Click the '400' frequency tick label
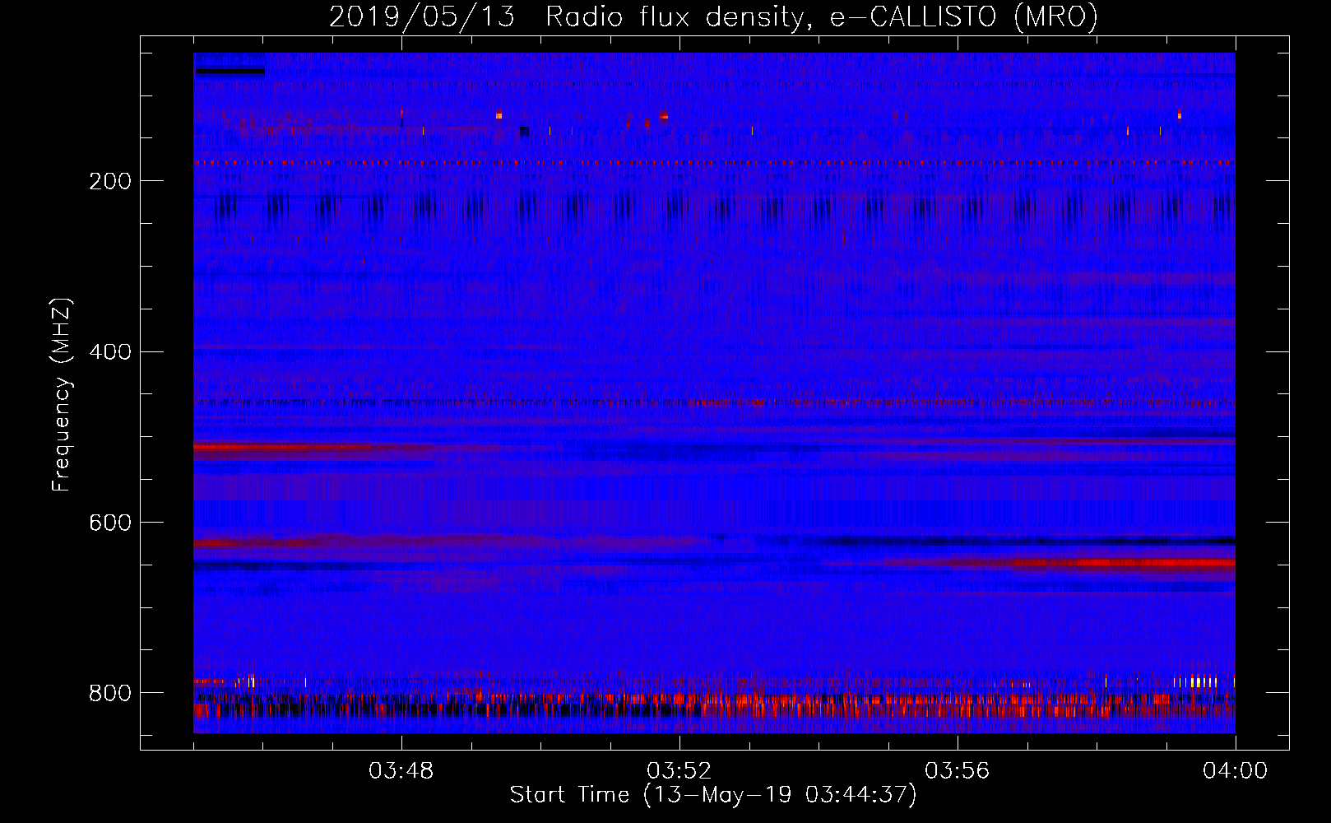The image size is (1331, 823). [110, 352]
